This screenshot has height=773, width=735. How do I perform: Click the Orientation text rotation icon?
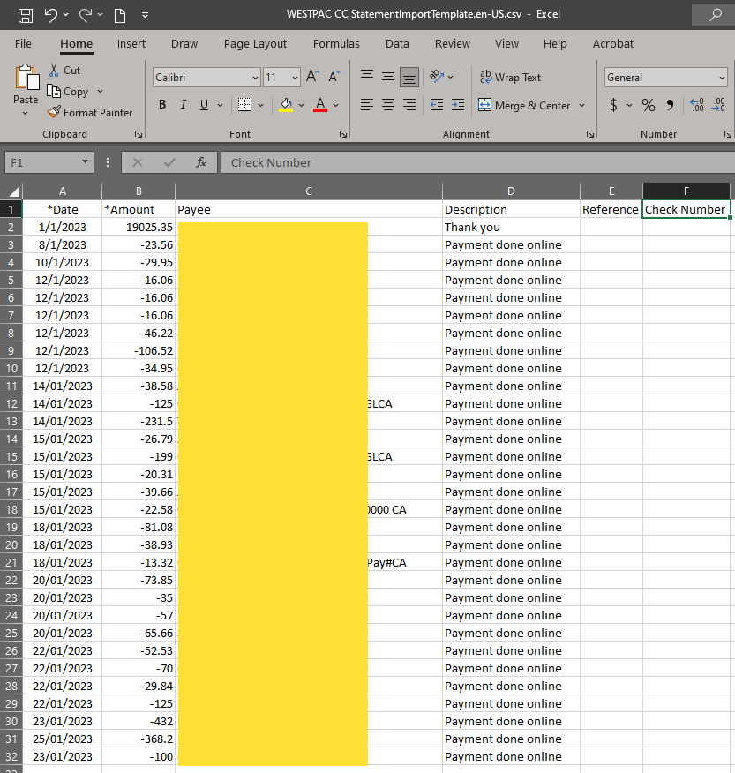(x=437, y=77)
